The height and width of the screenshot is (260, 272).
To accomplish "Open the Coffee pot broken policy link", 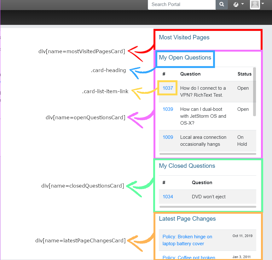I will 189,257.
